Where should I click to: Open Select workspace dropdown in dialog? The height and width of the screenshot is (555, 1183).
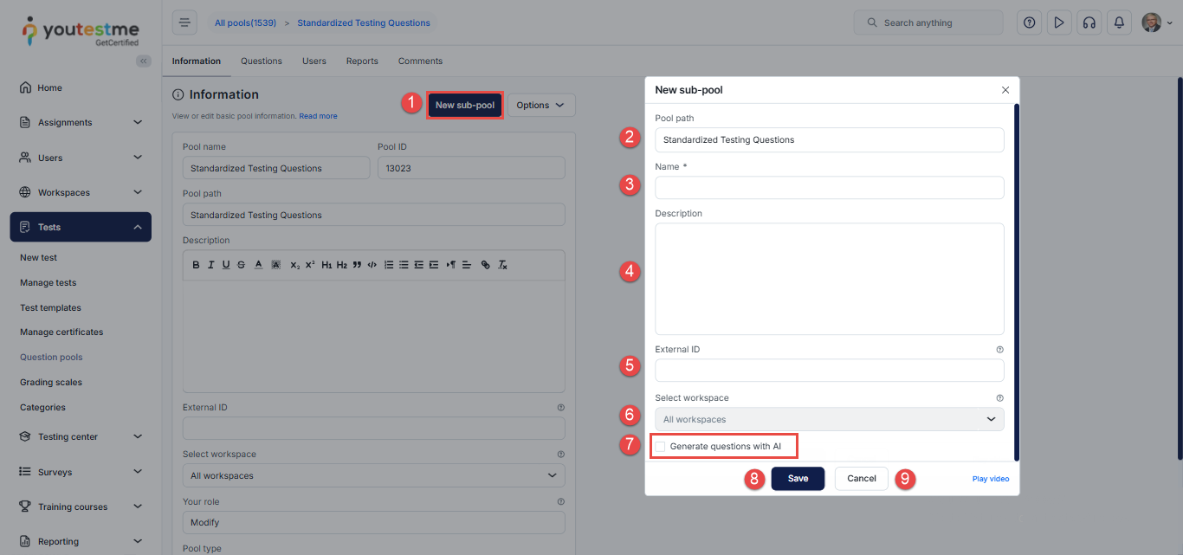click(829, 419)
